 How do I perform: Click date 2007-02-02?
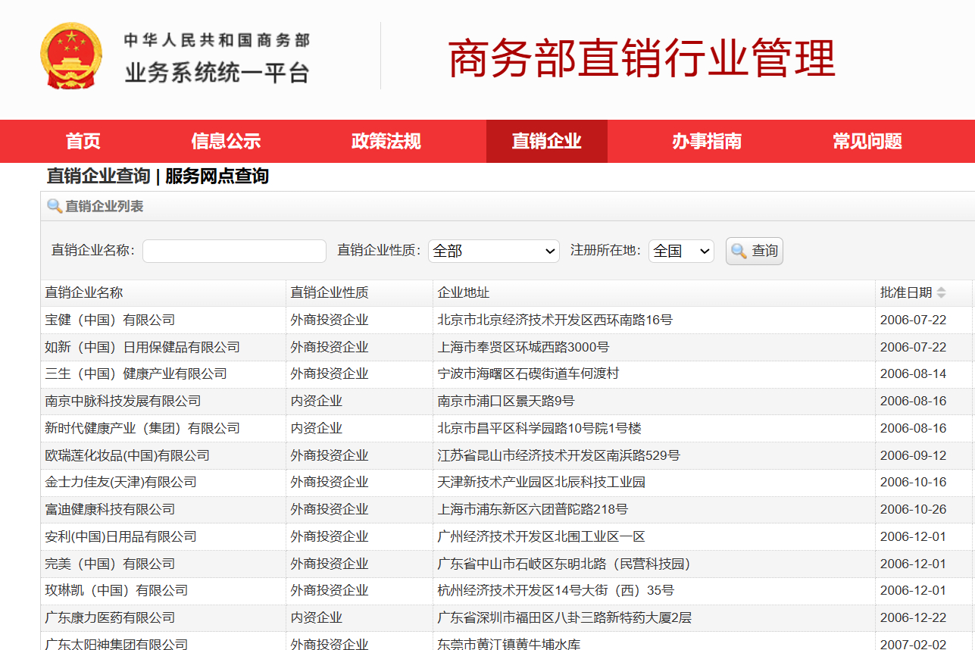[x=913, y=644]
